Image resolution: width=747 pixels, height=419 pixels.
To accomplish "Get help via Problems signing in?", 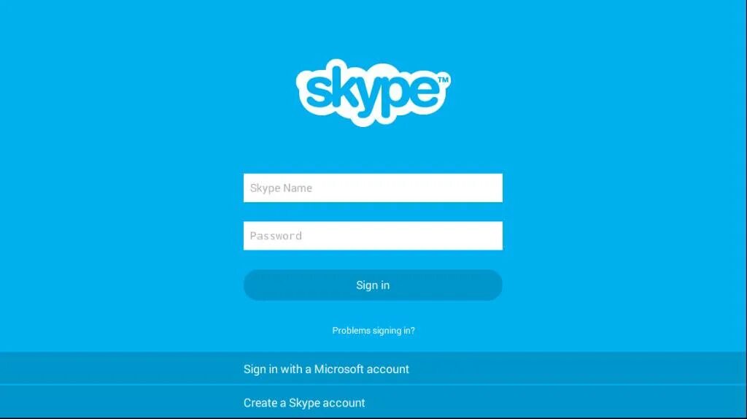I will click(373, 331).
